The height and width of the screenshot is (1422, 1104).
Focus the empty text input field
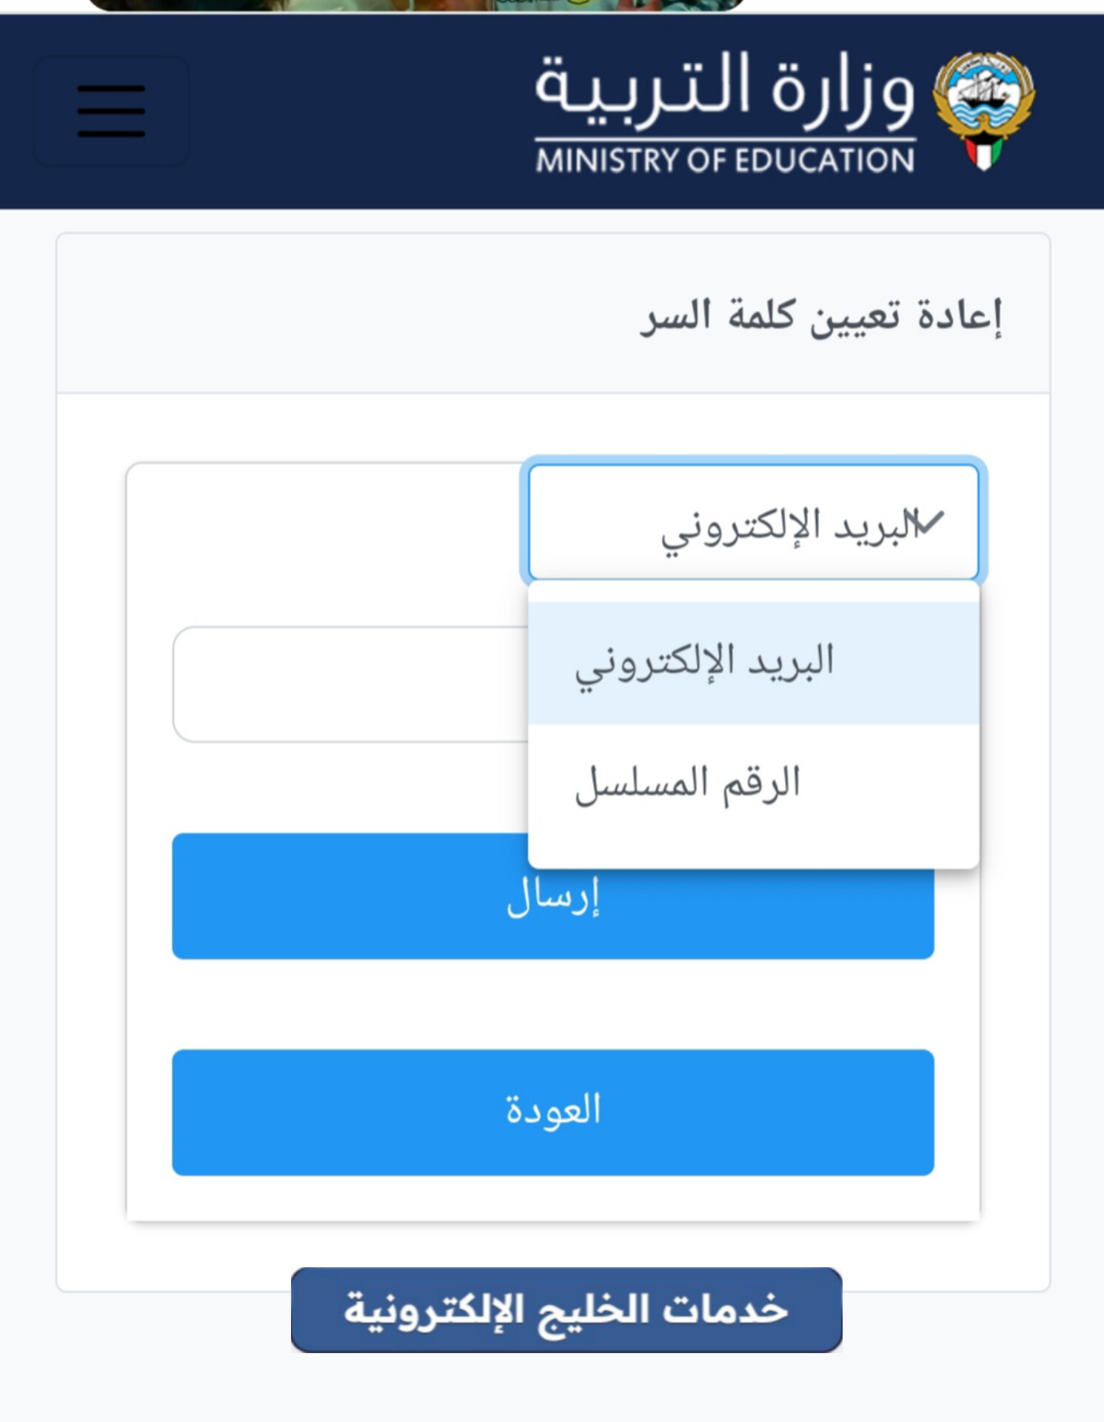click(348, 684)
